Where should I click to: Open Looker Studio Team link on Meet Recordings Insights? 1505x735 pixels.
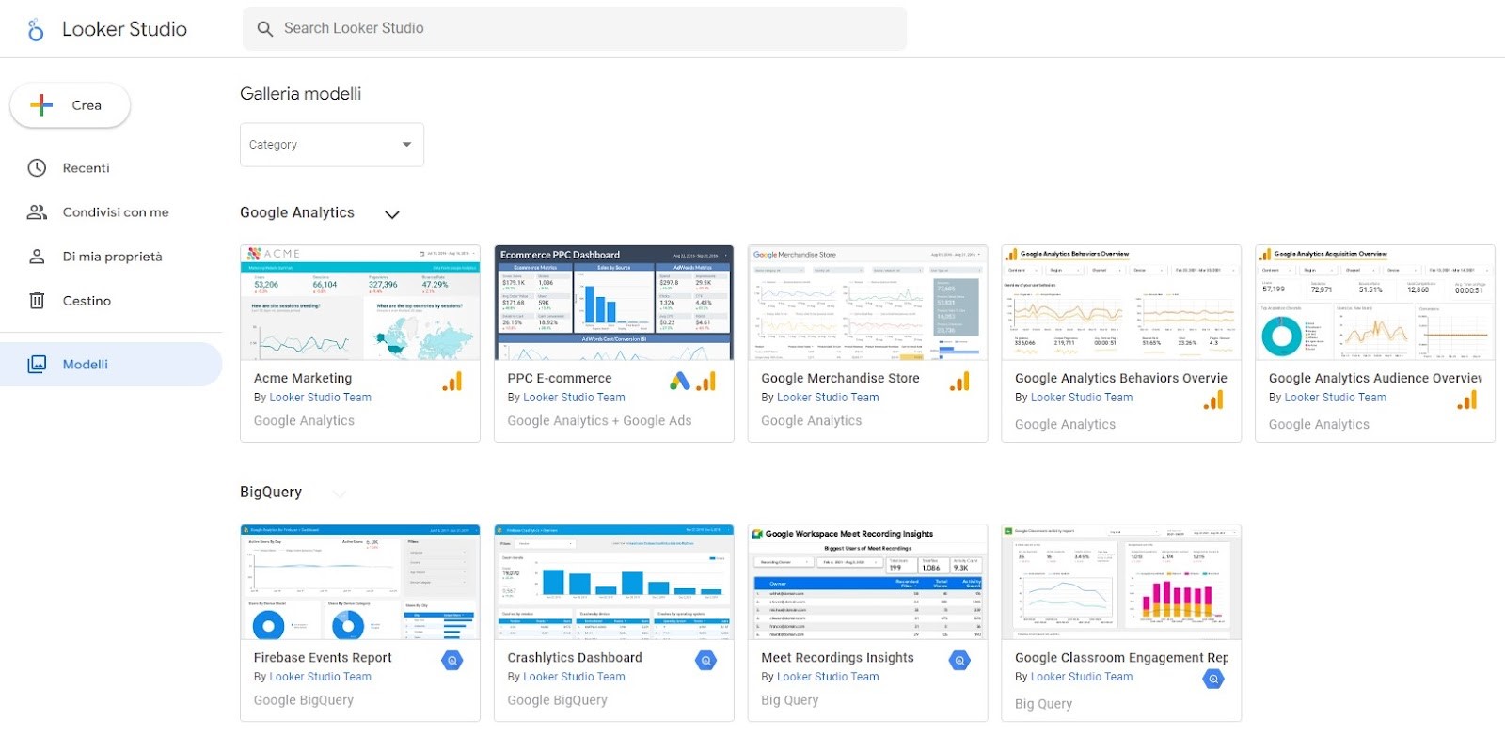tap(828, 677)
